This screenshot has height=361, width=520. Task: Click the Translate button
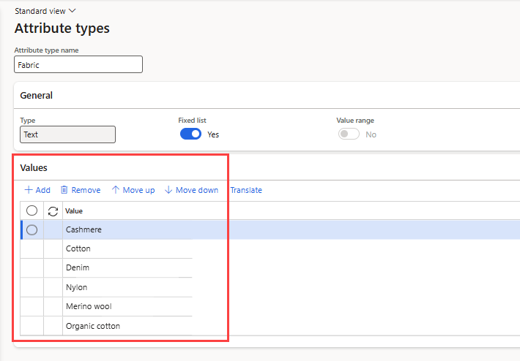246,190
